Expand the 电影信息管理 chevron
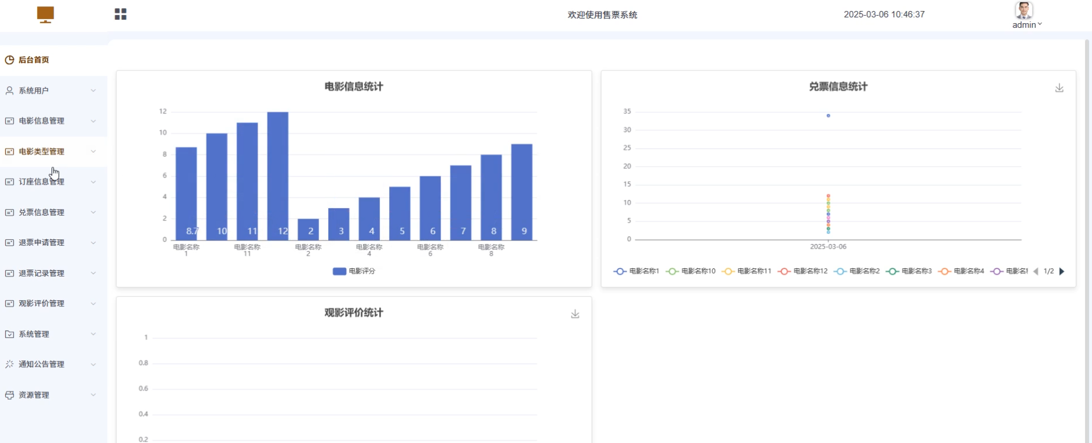The width and height of the screenshot is (1092, 443). (93, 121)
